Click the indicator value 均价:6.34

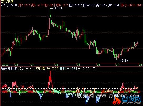pos(25,68)
